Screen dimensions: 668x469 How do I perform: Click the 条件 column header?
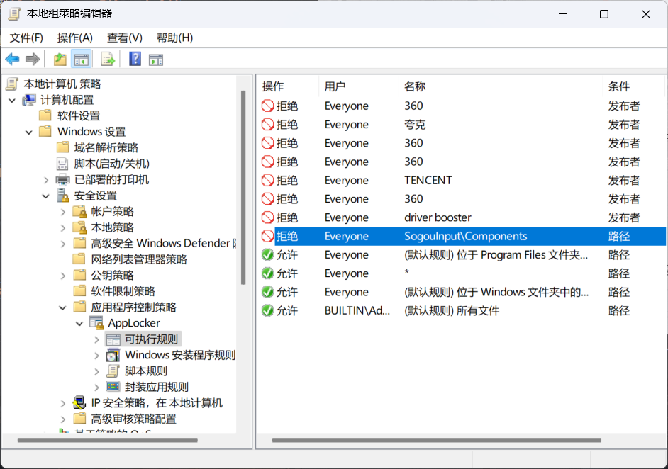(x=618, y=86)
